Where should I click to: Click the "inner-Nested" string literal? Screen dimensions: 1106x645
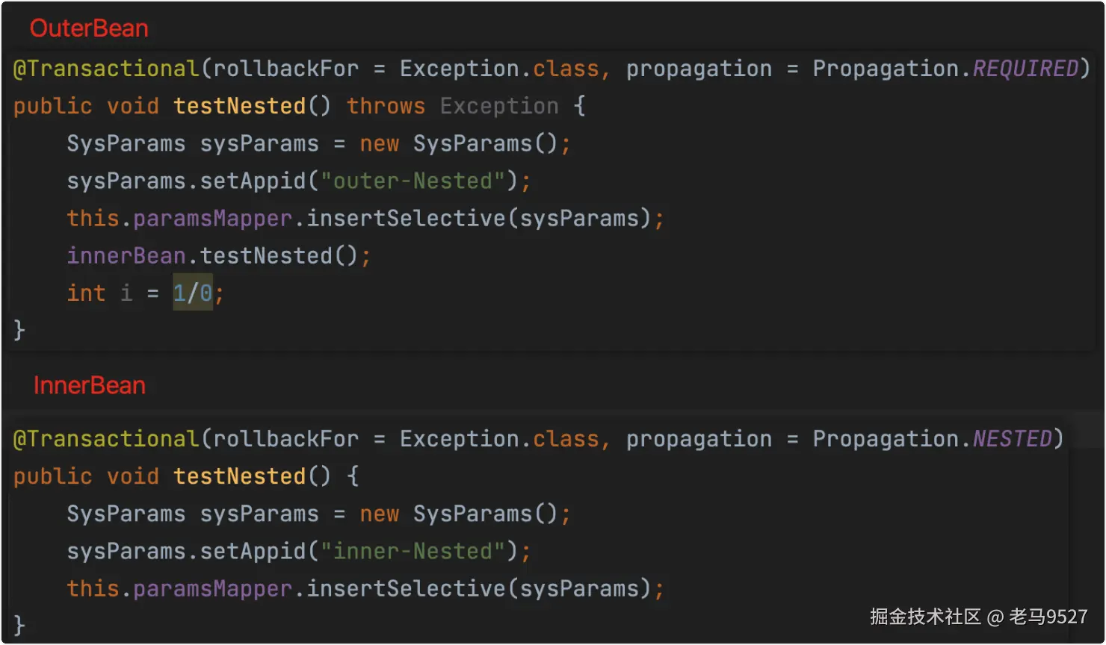[413, 551]
